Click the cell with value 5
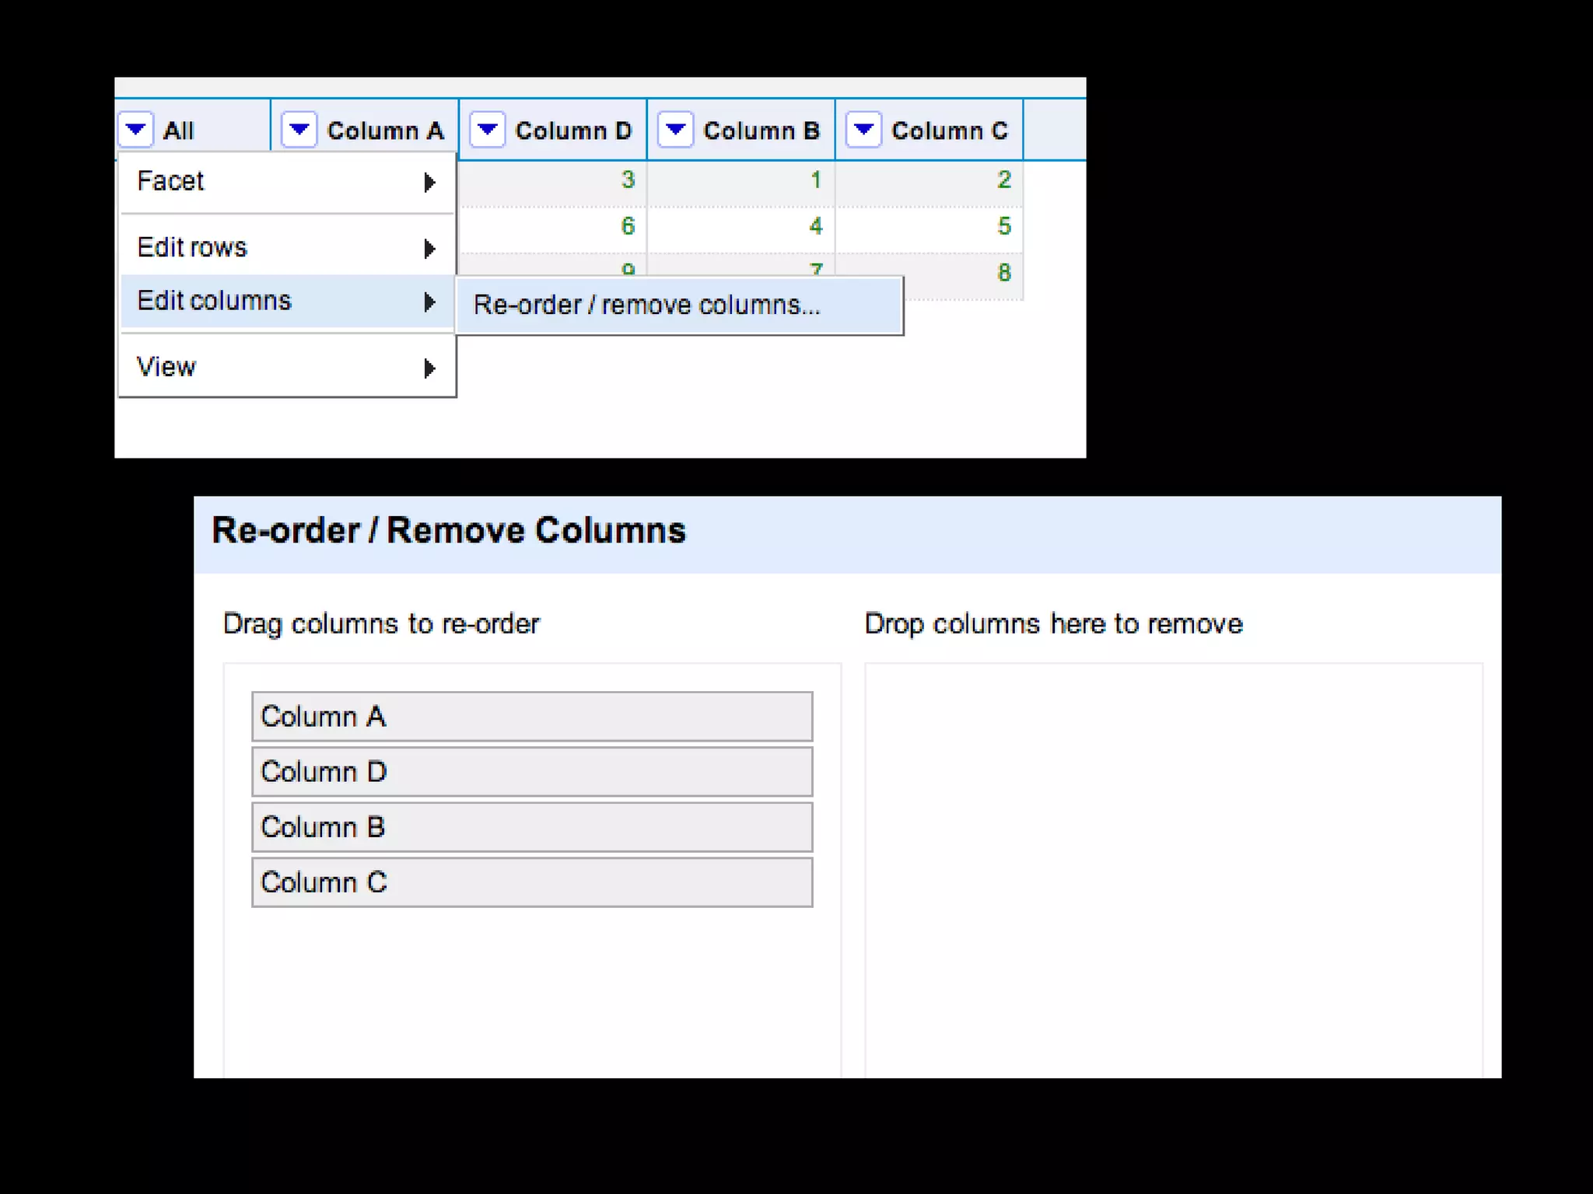This screenshot has height=1194, width=1593. pyautogui.click(x=1003, y=227)
